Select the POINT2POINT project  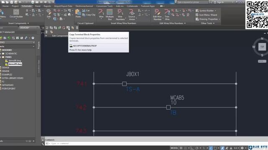click(8, 89)
